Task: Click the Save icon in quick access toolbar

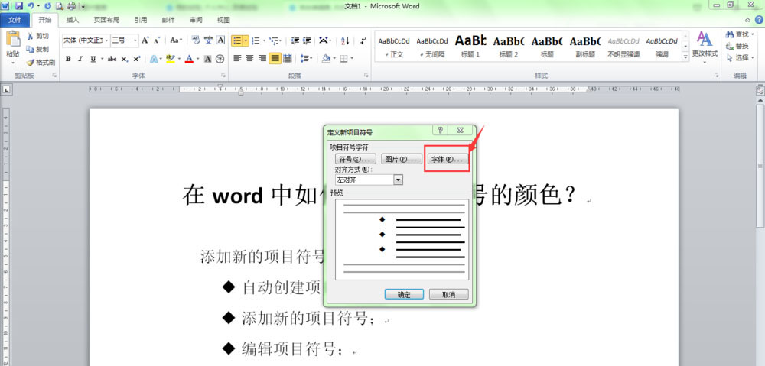Action: (x=19, y=6)
